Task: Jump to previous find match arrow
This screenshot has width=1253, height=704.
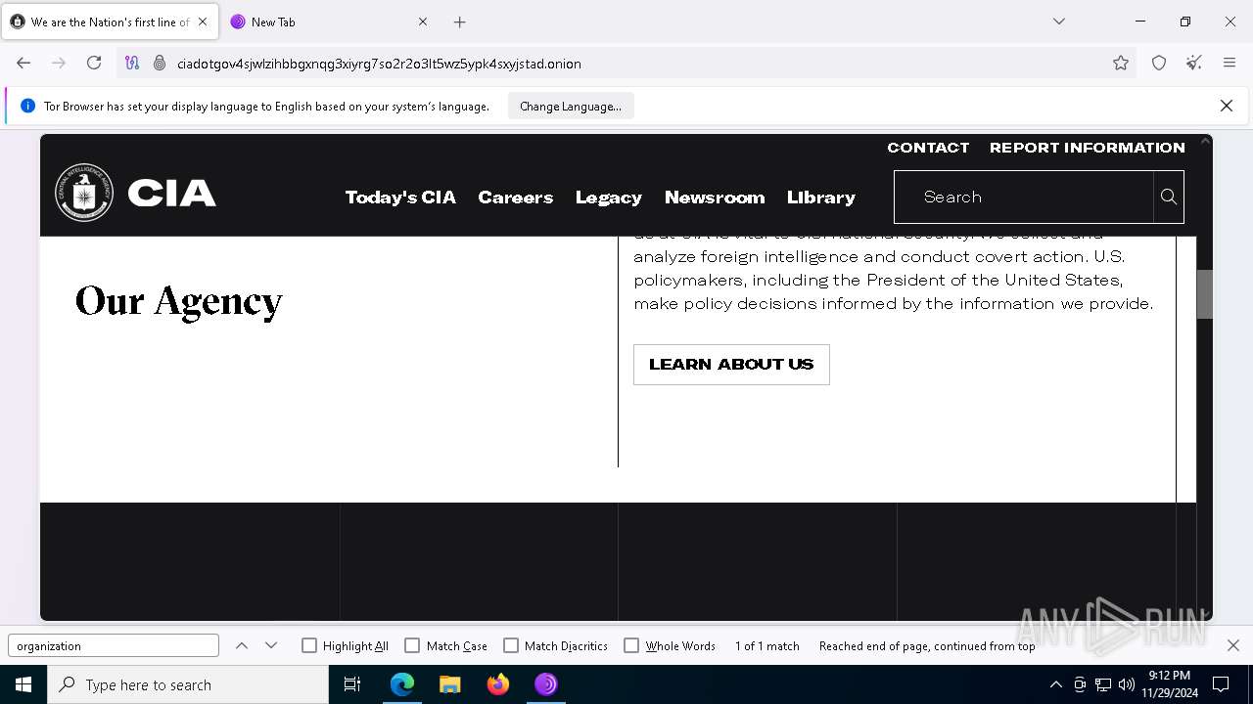Action: click(242, 645)
